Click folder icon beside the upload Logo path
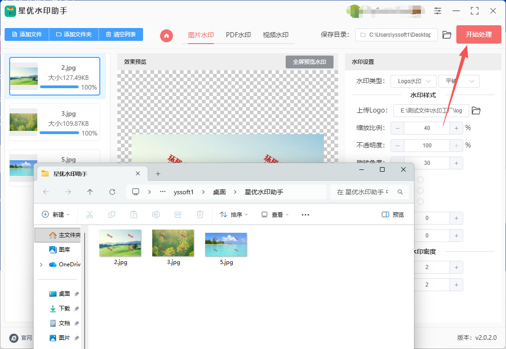 coord(476,110)
